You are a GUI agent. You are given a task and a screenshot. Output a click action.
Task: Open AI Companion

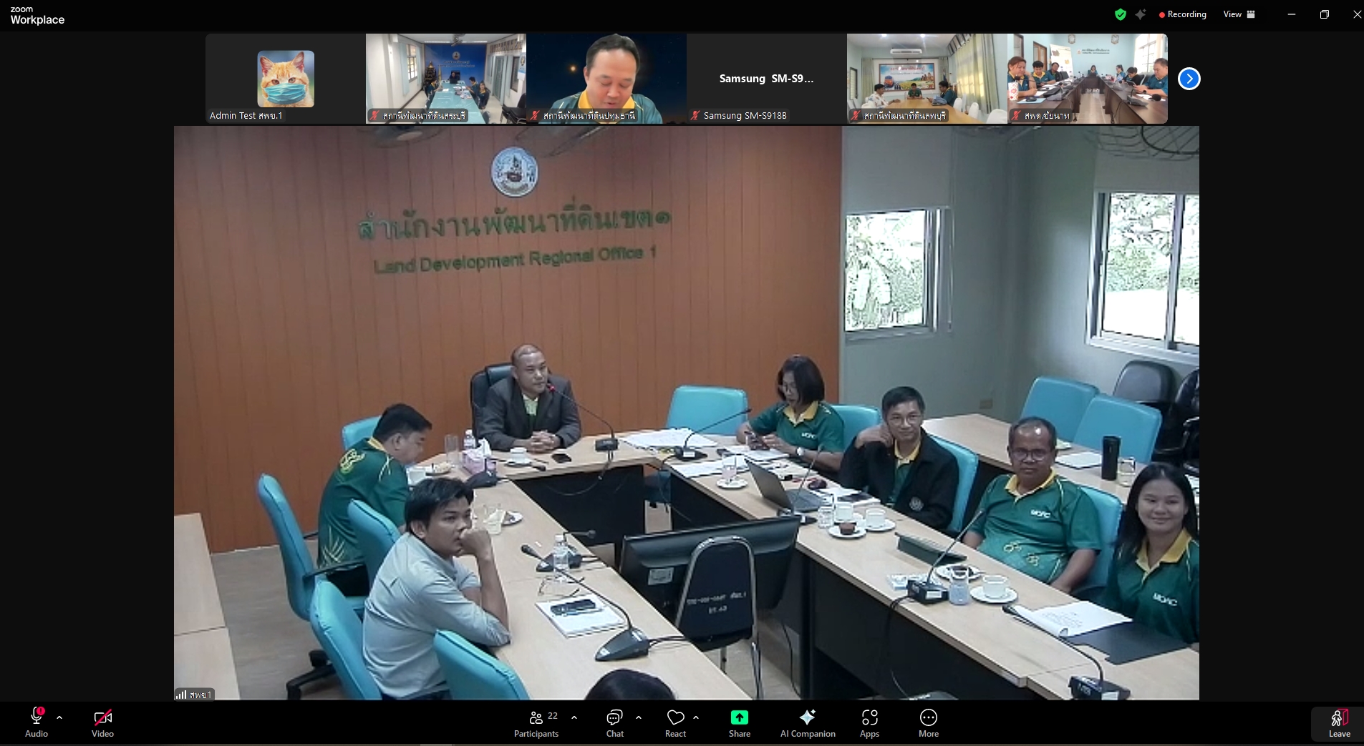tap(808, 722)
